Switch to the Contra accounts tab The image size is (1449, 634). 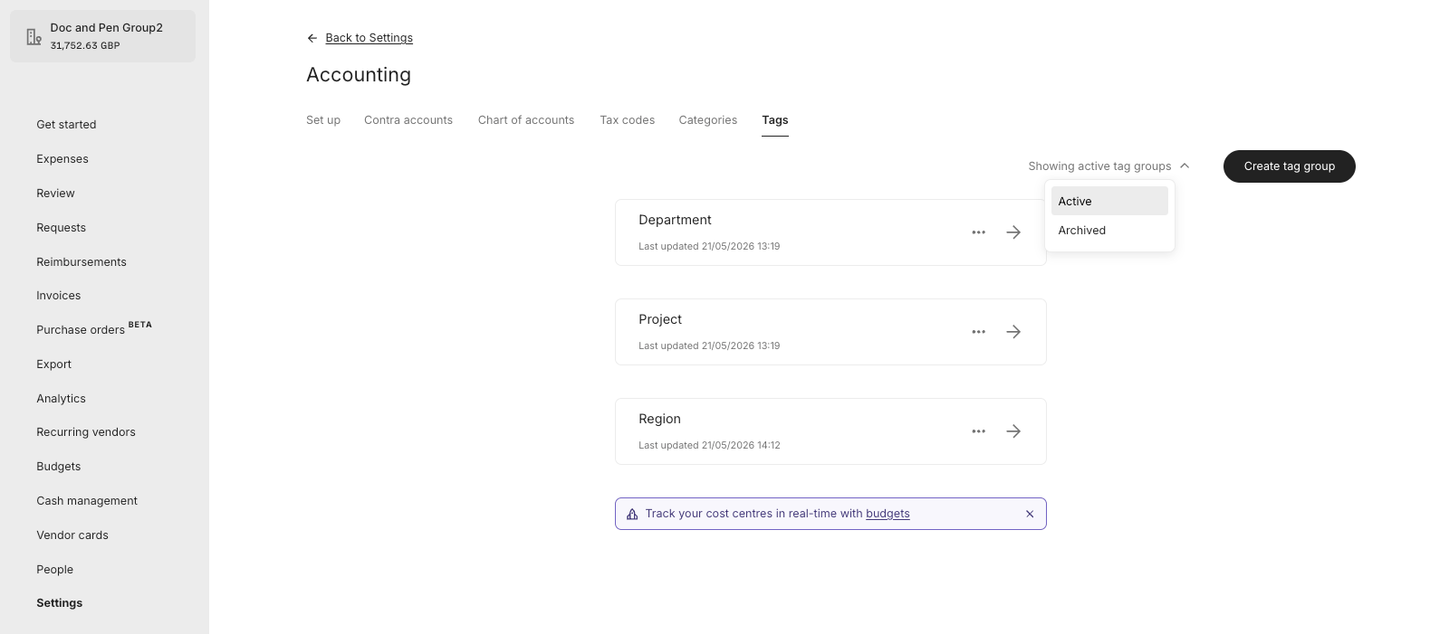point(408,120)
